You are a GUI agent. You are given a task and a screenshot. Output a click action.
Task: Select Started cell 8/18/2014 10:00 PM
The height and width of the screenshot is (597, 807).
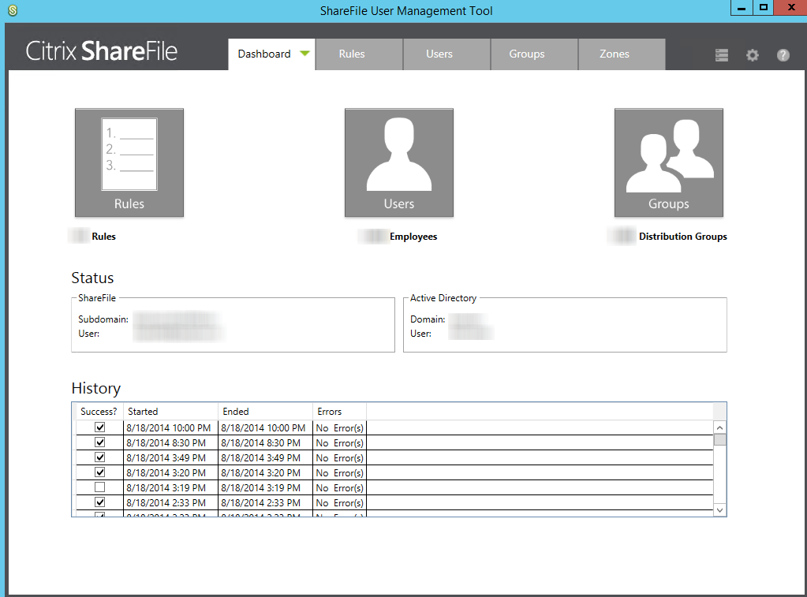click(x=169, y=427)
